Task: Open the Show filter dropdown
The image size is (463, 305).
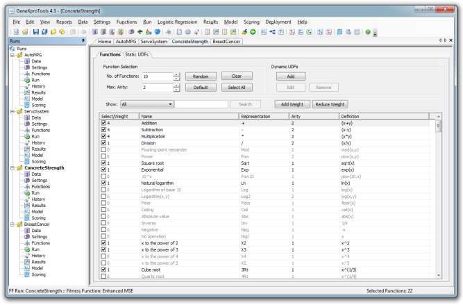Action: coord(170,104)
